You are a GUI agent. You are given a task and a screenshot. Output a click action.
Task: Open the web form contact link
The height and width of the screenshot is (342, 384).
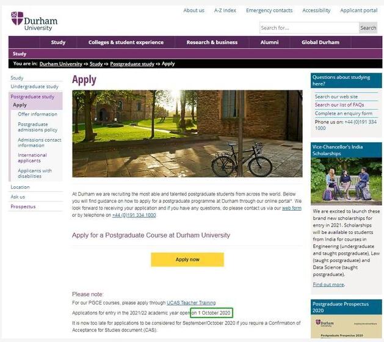[x=291, y=208]
